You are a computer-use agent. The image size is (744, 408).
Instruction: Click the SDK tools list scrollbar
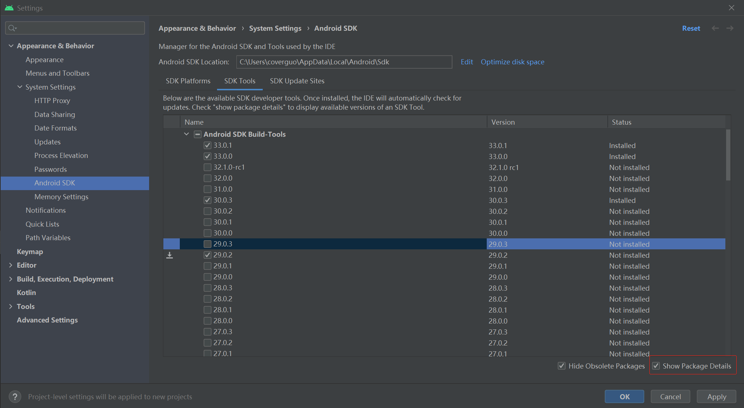728,155
